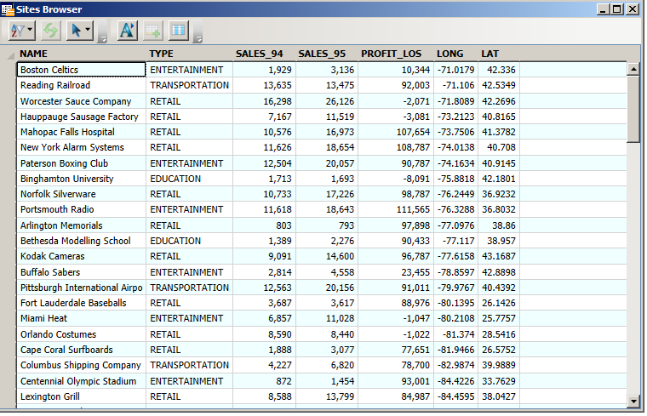
Task: Expand the sort/filter dropdown arrow
Action: [x=30, y=30]
